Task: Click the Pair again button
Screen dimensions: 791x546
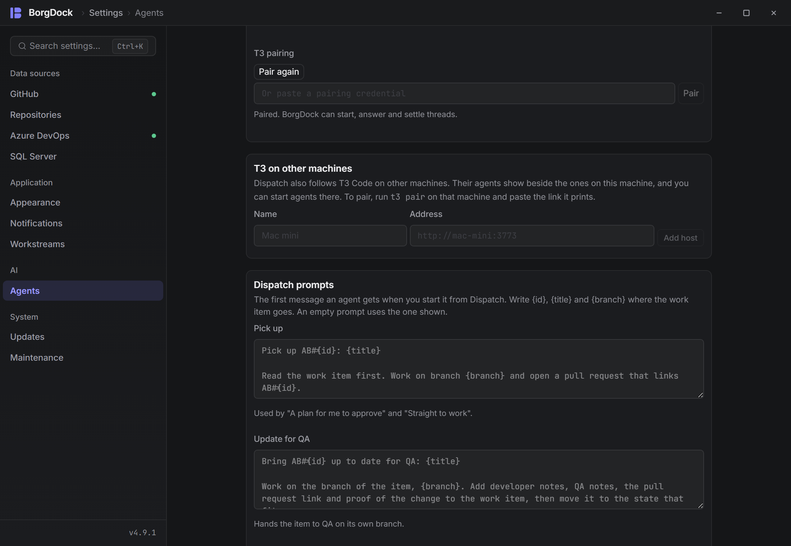Action: click(279, 72)
